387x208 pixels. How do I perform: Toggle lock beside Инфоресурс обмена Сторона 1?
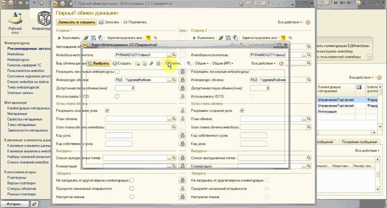point(182,80)
